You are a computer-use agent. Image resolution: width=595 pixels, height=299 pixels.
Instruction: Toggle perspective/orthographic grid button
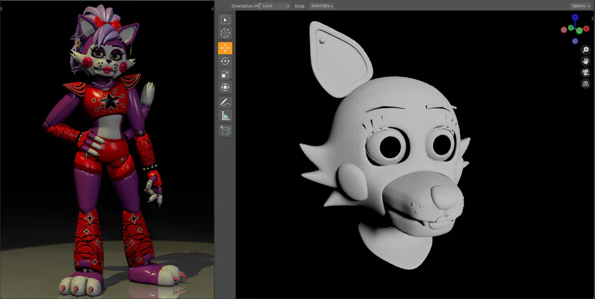coord(586,84)
